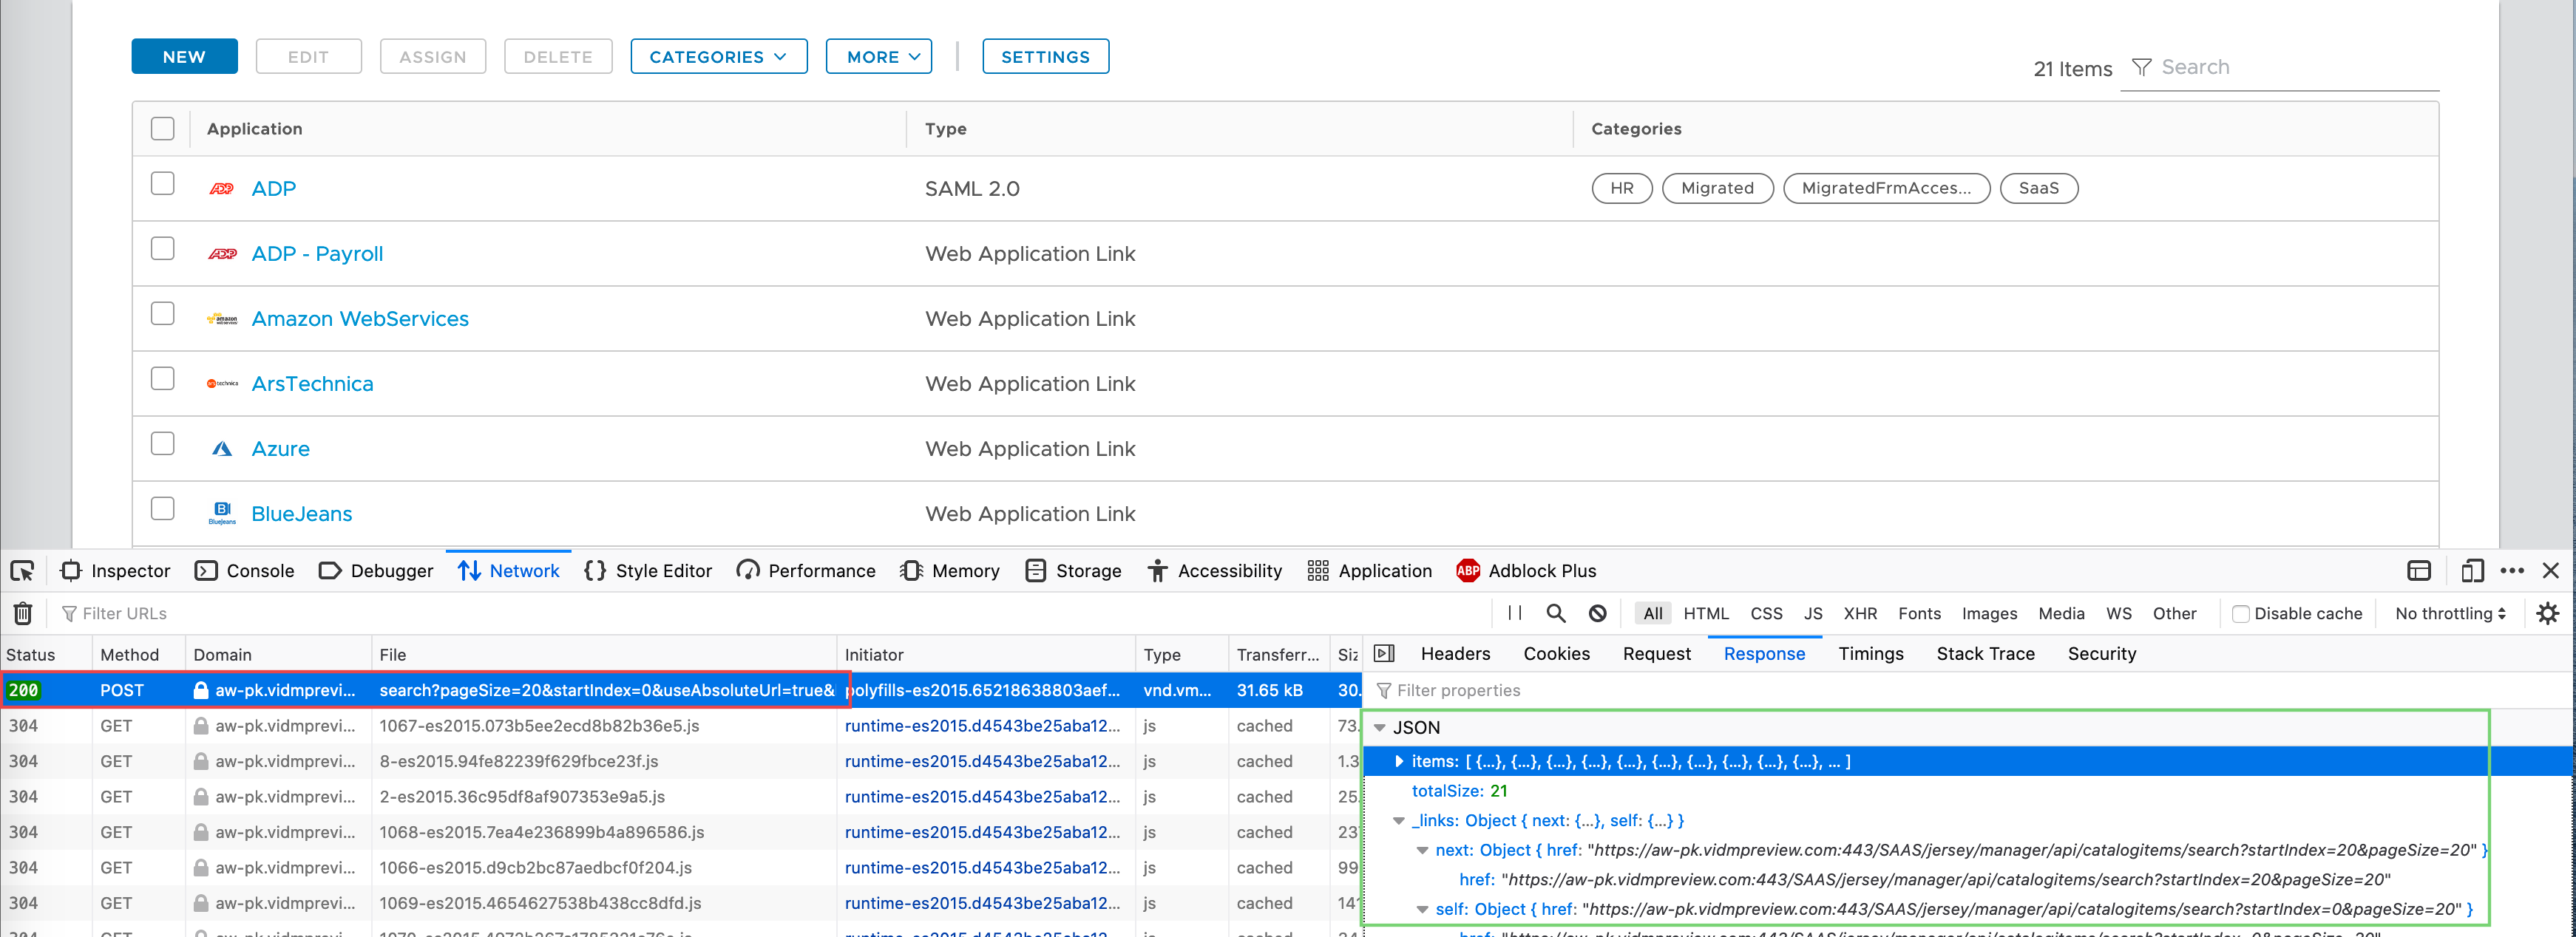Click the NEW button
The height and width of the screenshot is (937, 2576).
(184, 57)
